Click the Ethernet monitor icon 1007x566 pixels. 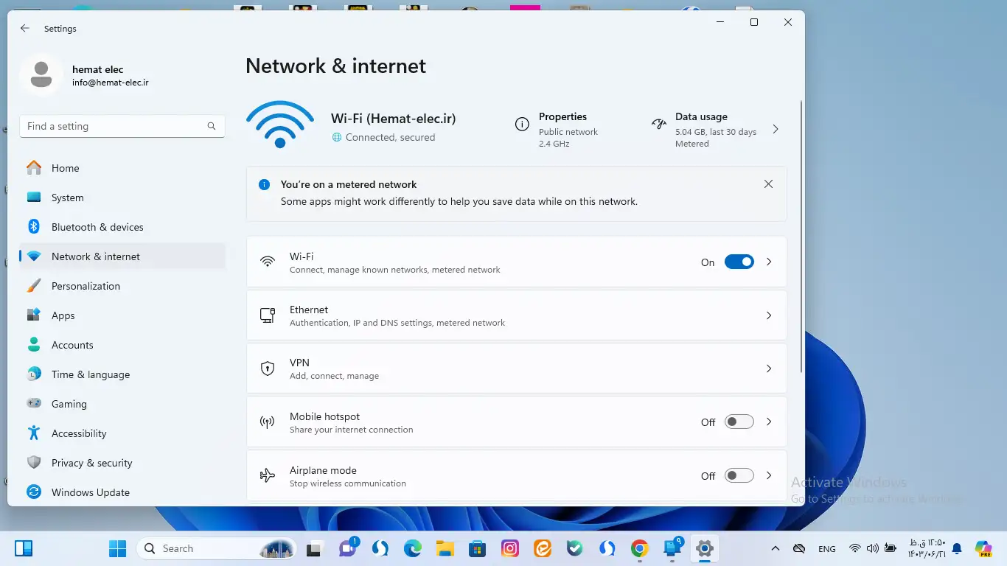(x=267, y=315)
